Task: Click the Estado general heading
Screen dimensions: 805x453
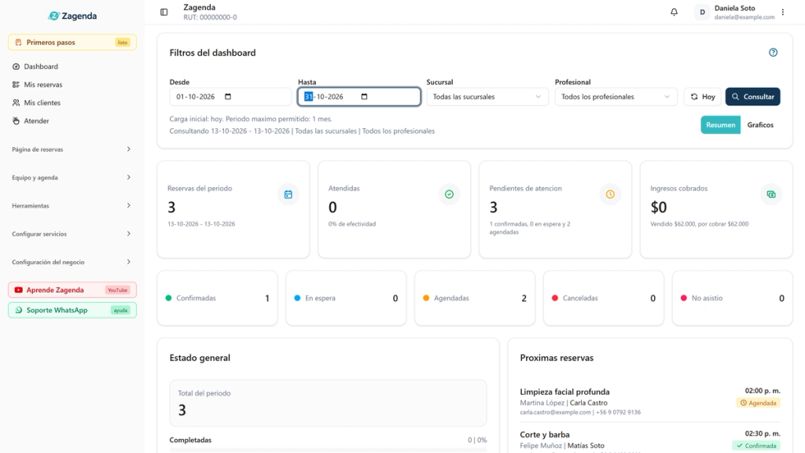Action: coord(200,358)
